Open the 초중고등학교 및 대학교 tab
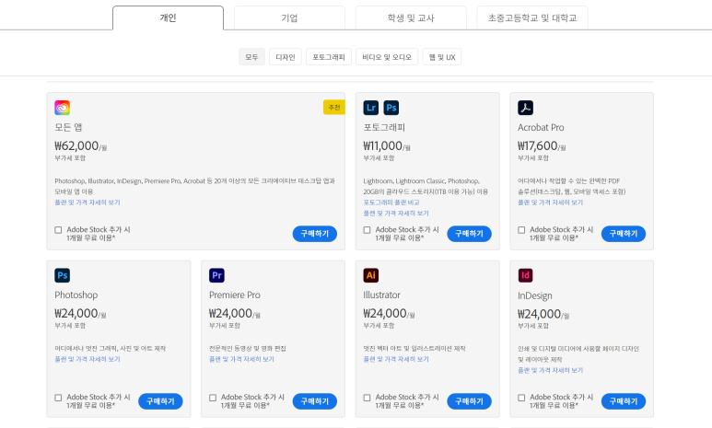Viewport: 712px width, 428px height. [x=532, y=18]
